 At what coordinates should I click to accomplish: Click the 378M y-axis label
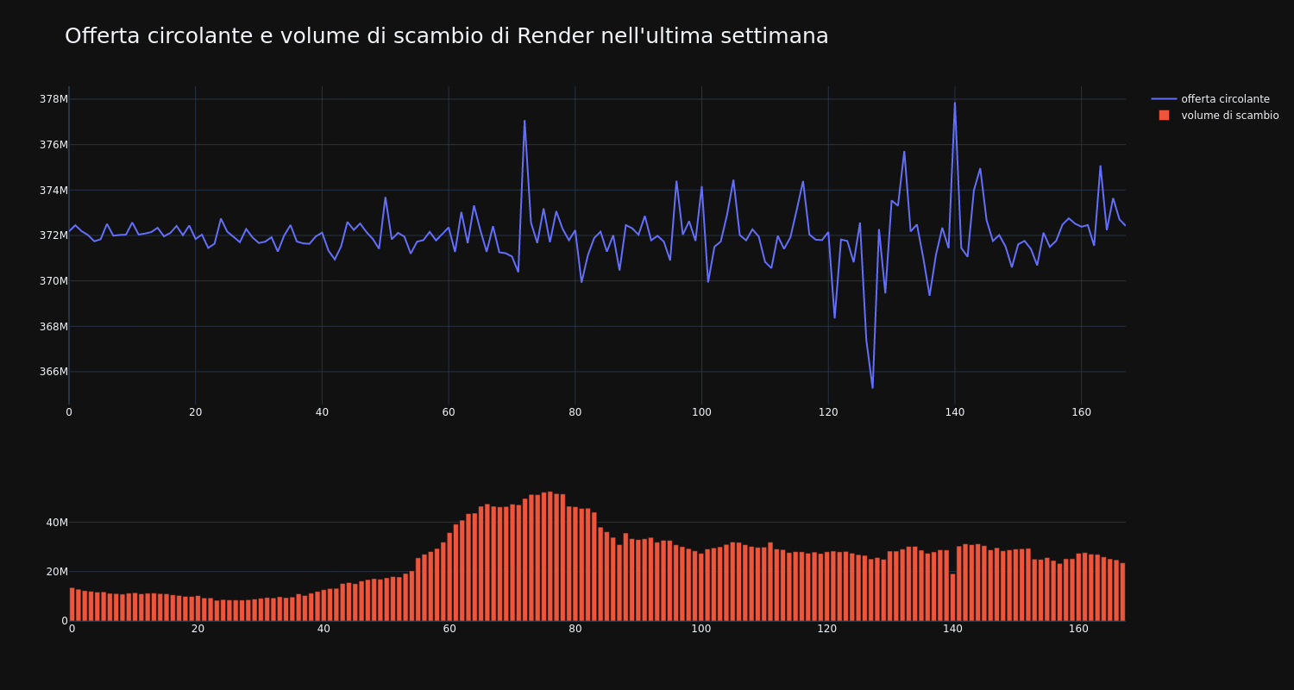[x=53, y=99]
